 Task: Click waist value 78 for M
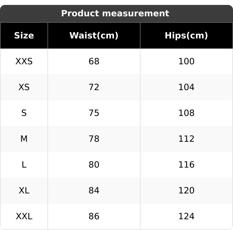pyautogui.click(x=94, y=139)
